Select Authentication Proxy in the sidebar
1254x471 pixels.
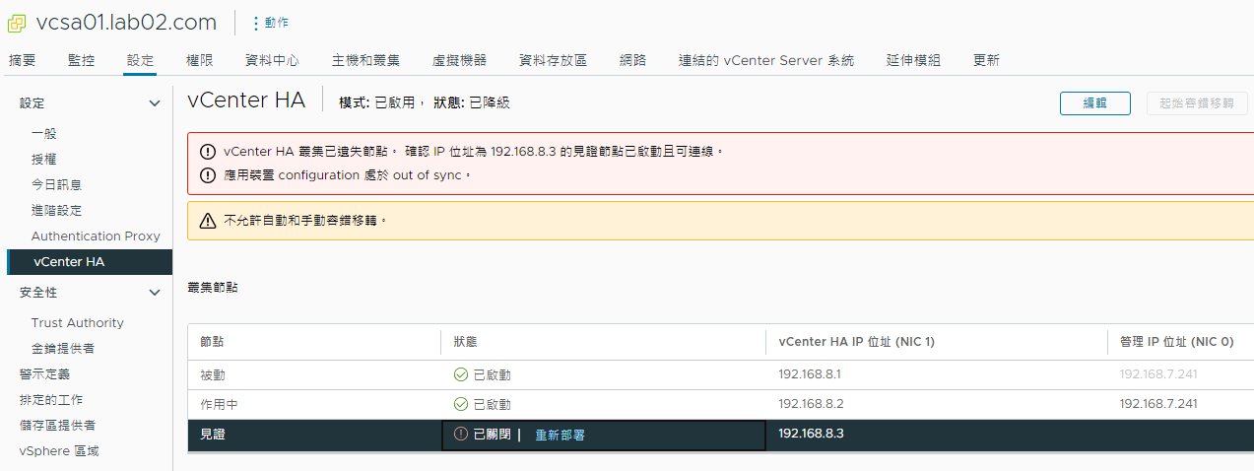pyautogui.click(x=96, y=235)
